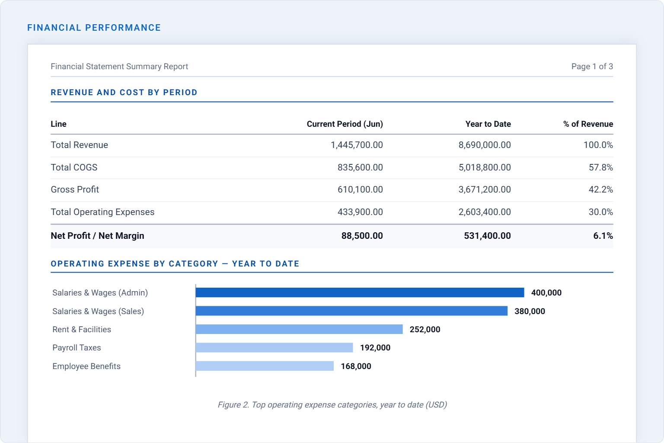Click the 3,671,200.00 gross profit value

coord(485,189)
